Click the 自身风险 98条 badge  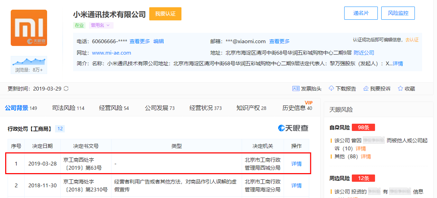(363, 128)
